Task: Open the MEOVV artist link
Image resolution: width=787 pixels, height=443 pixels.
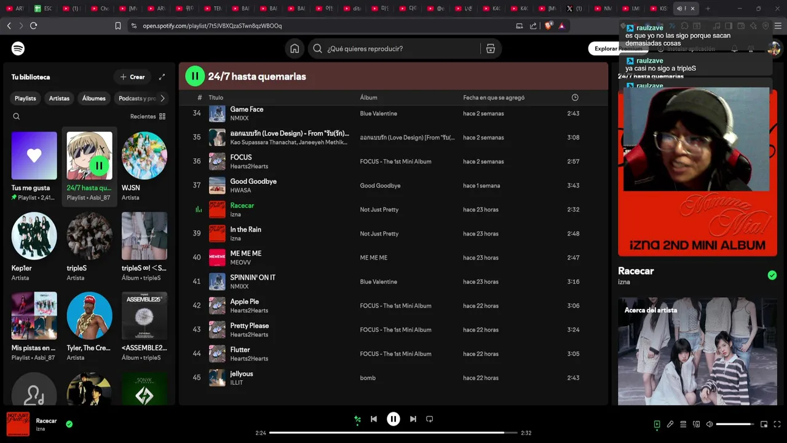Action: tap(240, 263)
